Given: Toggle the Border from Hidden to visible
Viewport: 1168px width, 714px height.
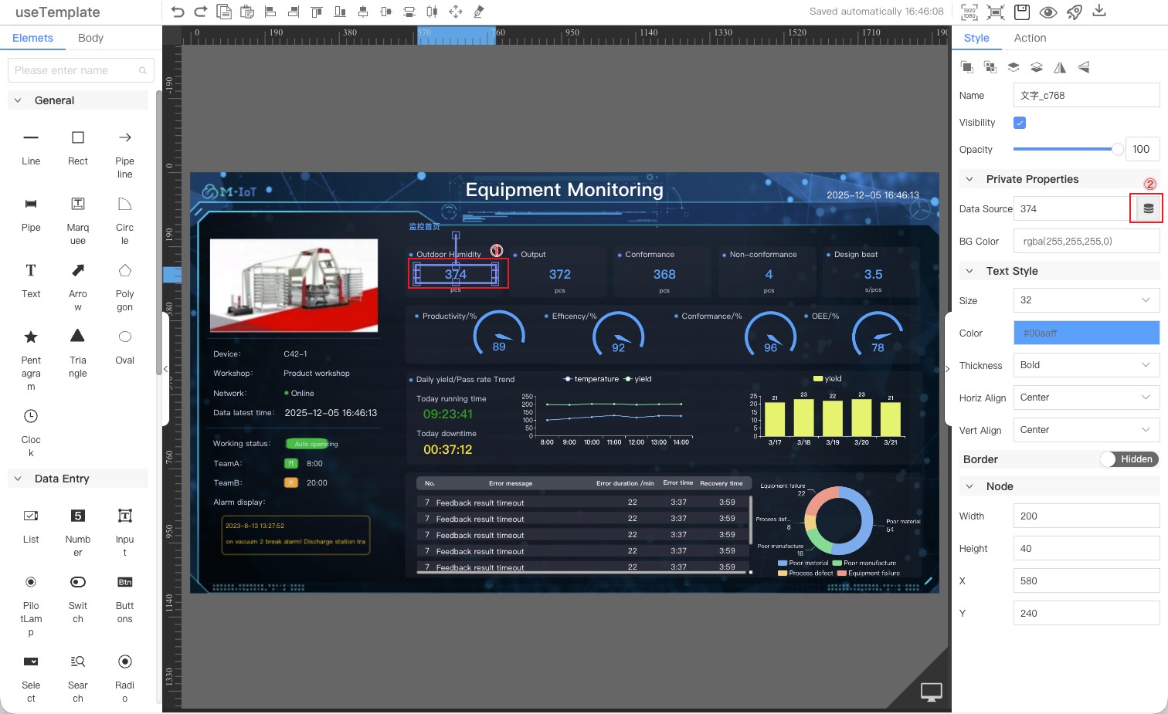Looking at the screenshot, I should 1129,459.
